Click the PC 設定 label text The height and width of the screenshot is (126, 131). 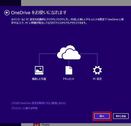[97, 79]
